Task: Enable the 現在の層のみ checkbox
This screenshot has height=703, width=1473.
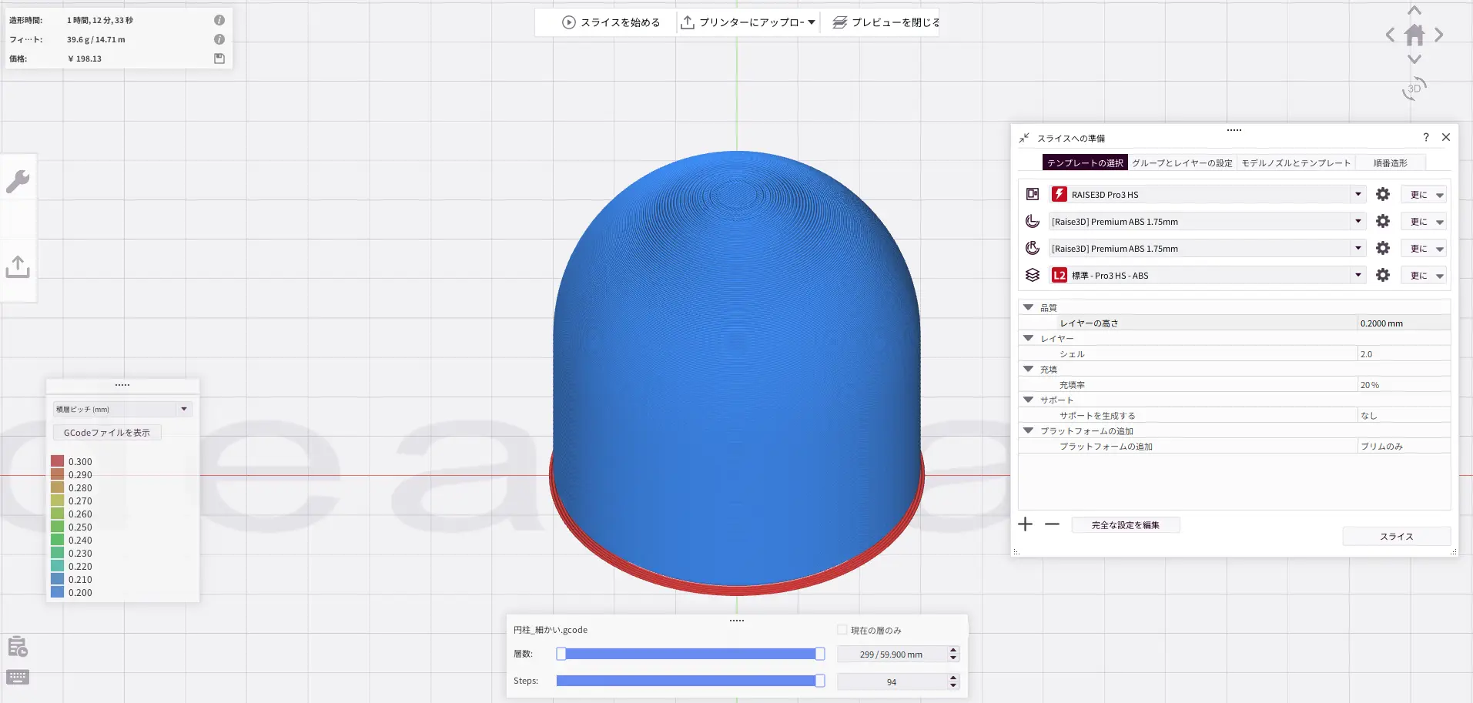Action: (x=842, y=630)
